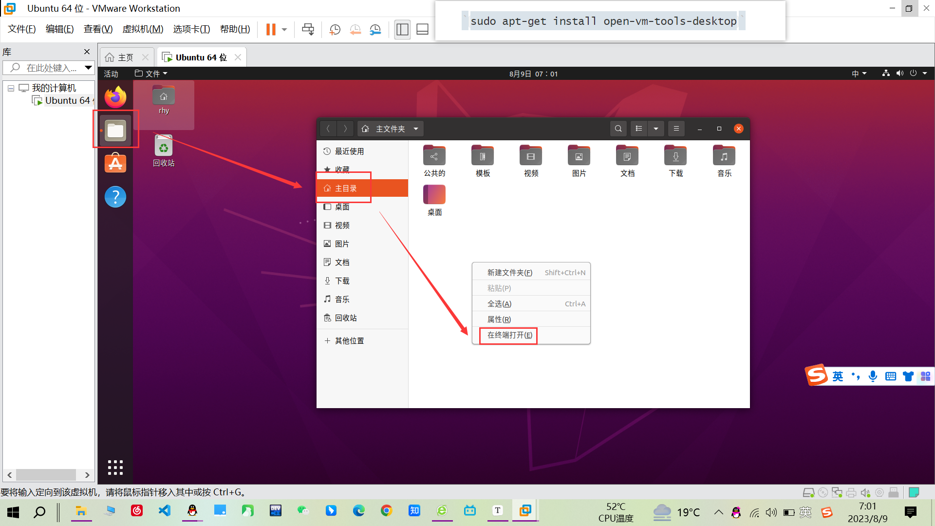Screen dimensions: 935x526
Task: Open the 桌面 folder in main pane
Action: pos(434,201)
